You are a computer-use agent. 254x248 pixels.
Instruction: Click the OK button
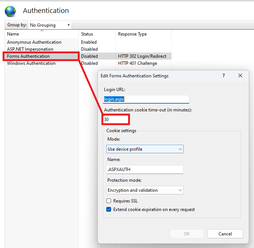pos(187,234)
